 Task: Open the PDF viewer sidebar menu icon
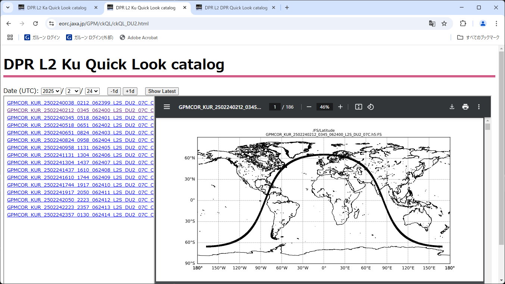click(x=167, y=107)
